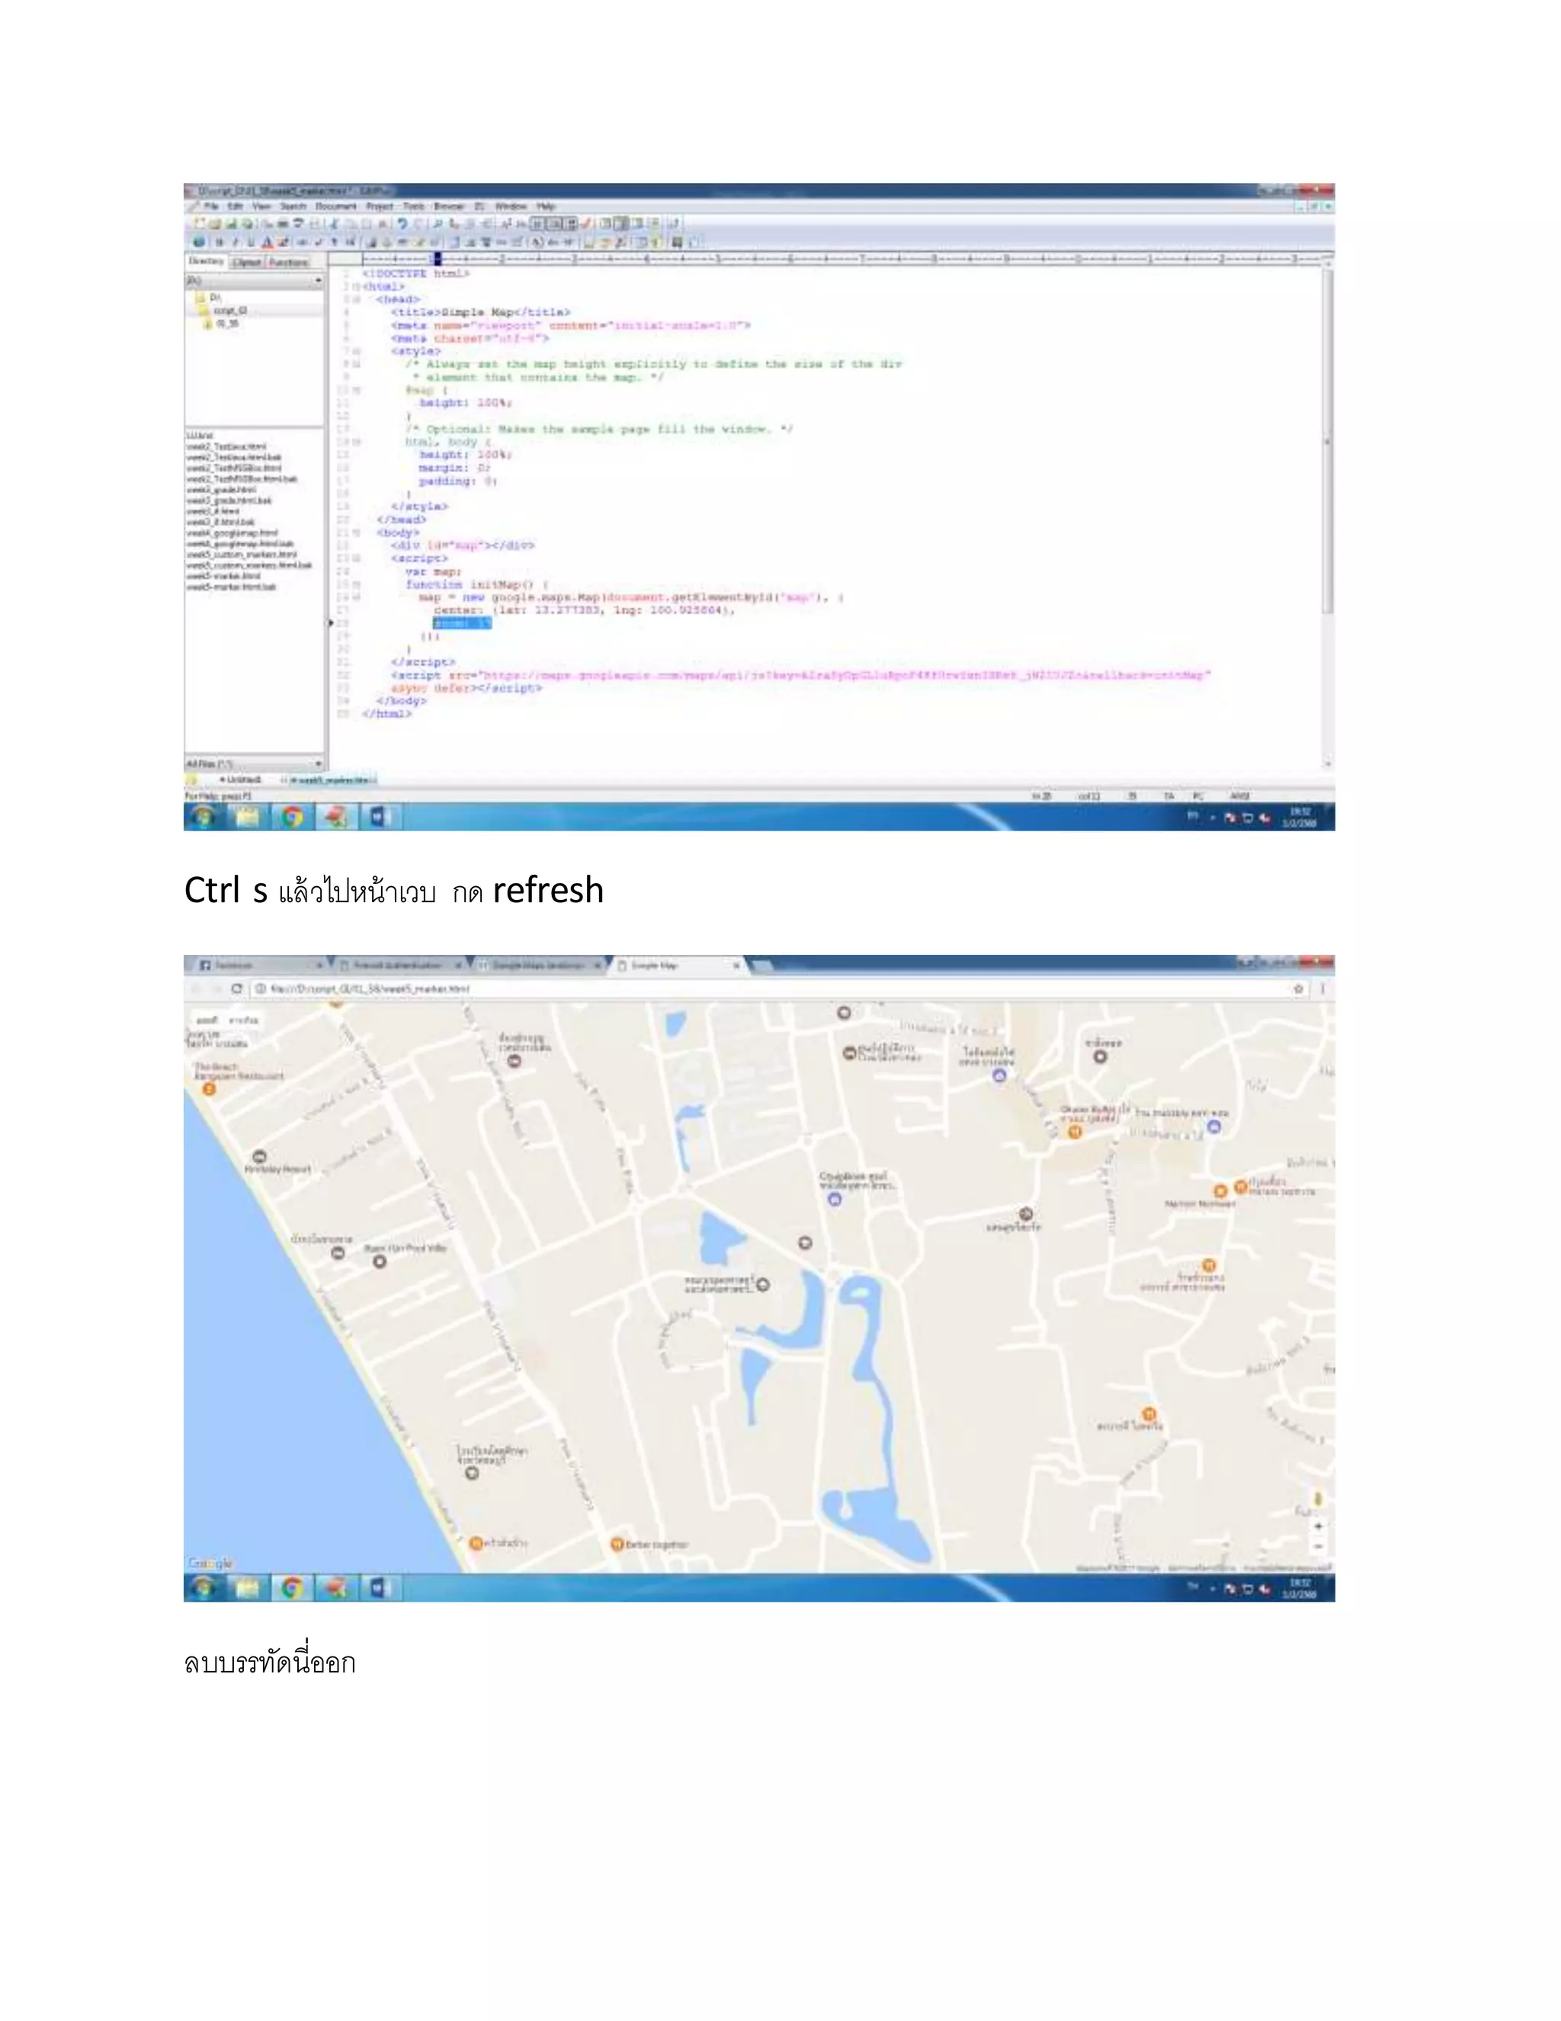1561x2021 pixels.
Task: Select the แผนที่ map type button
Action: click(207, 1020)
